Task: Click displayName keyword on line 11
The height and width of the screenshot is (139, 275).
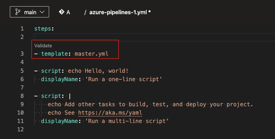Action: pos(59,121)
